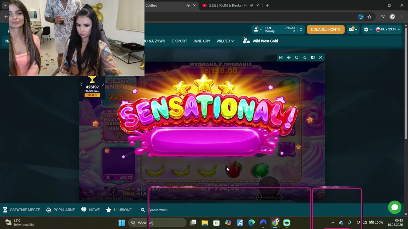Click the move-window cross arrows icon
The width and height of the screenshot is (408, 229).
(288, 58)
